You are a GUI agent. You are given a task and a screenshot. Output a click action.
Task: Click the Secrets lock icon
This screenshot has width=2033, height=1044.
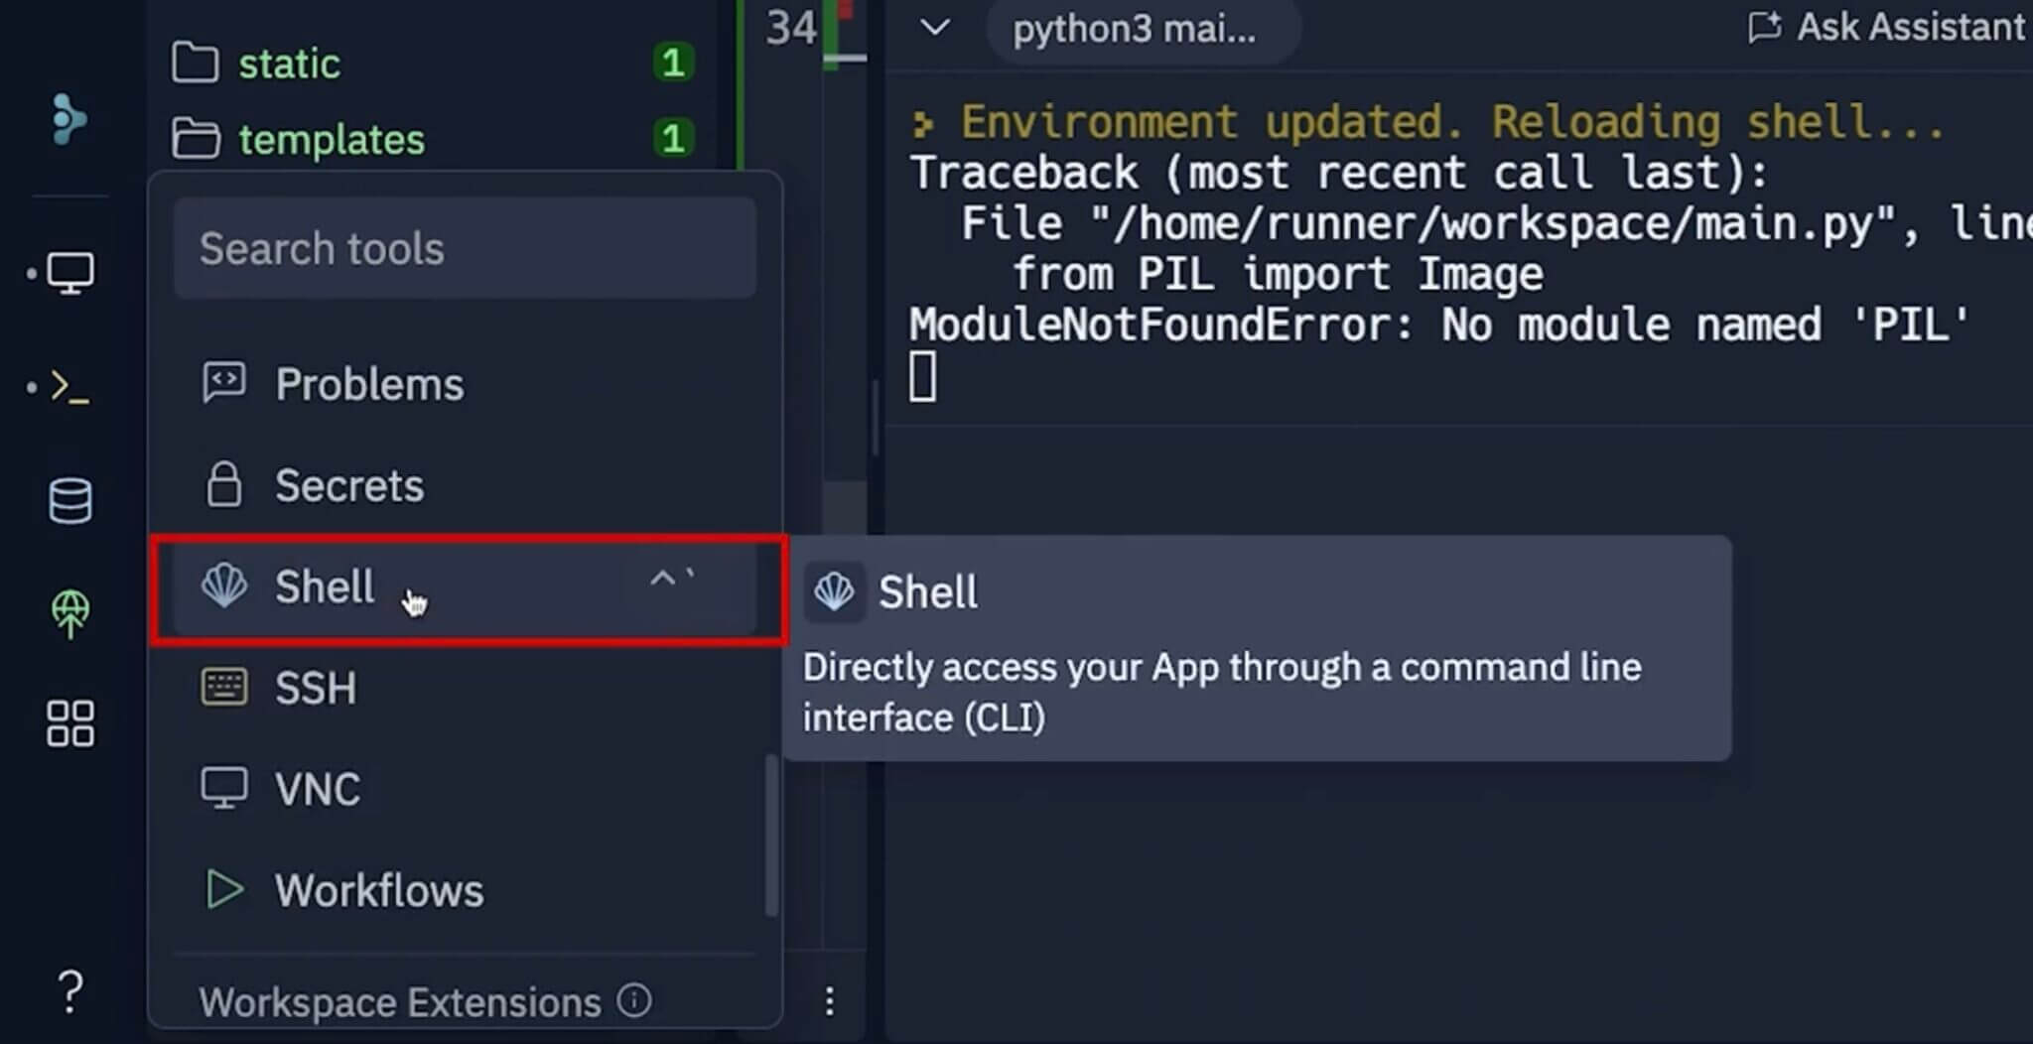coord(223,484)
